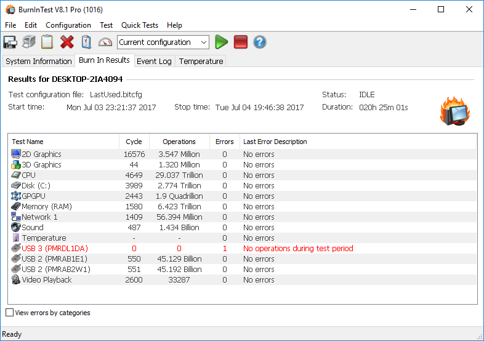Select the USB 2 (PMRAB2W1) row name
Screen dimensions: 484x341
tap(56, 270)
